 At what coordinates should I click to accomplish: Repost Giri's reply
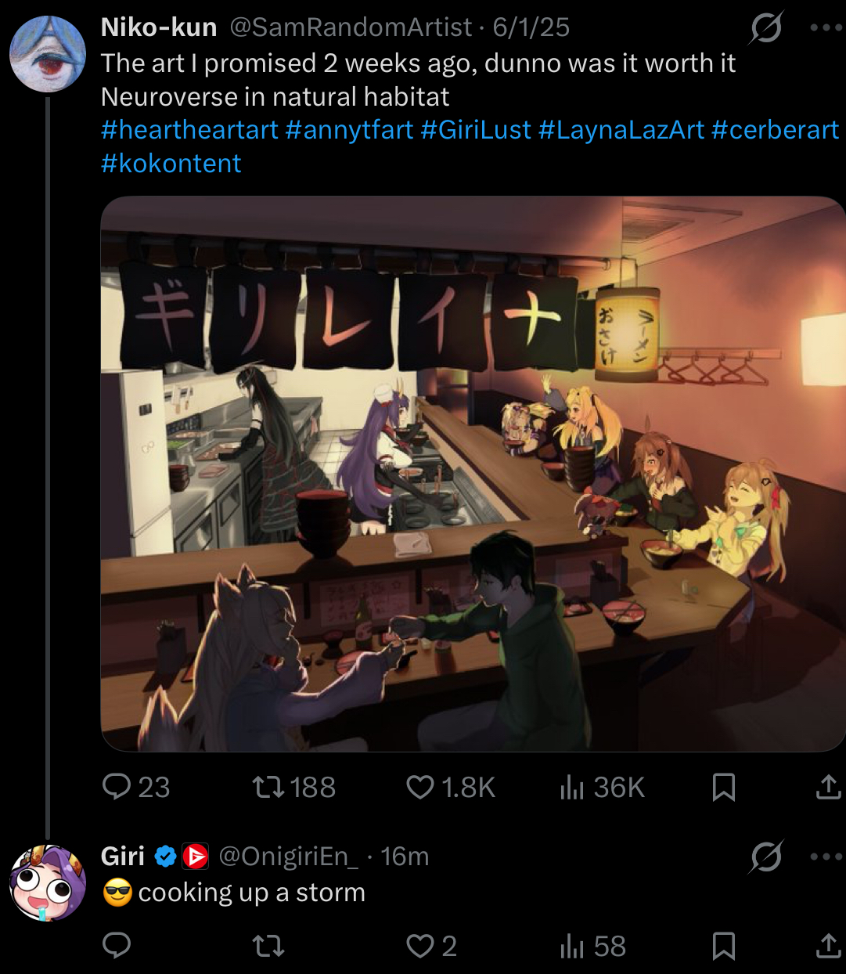tap(269, 946)
